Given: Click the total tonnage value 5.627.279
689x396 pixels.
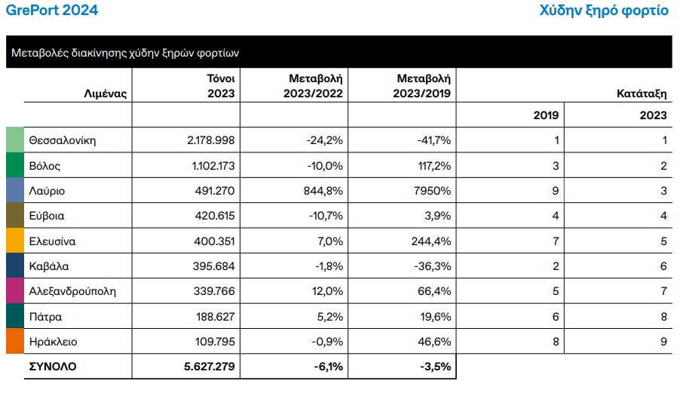Looking at the screenshot, I should coord(209,367).
